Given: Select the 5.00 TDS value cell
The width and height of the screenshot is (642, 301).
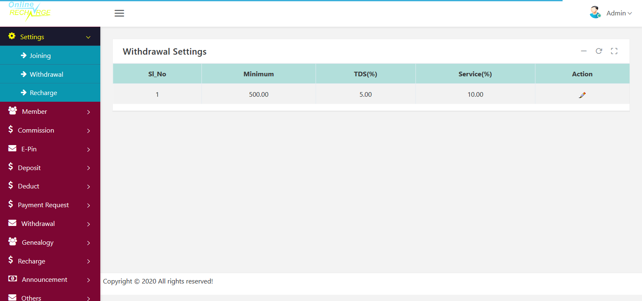Looking at the screenshot, I should pos(366,94).
